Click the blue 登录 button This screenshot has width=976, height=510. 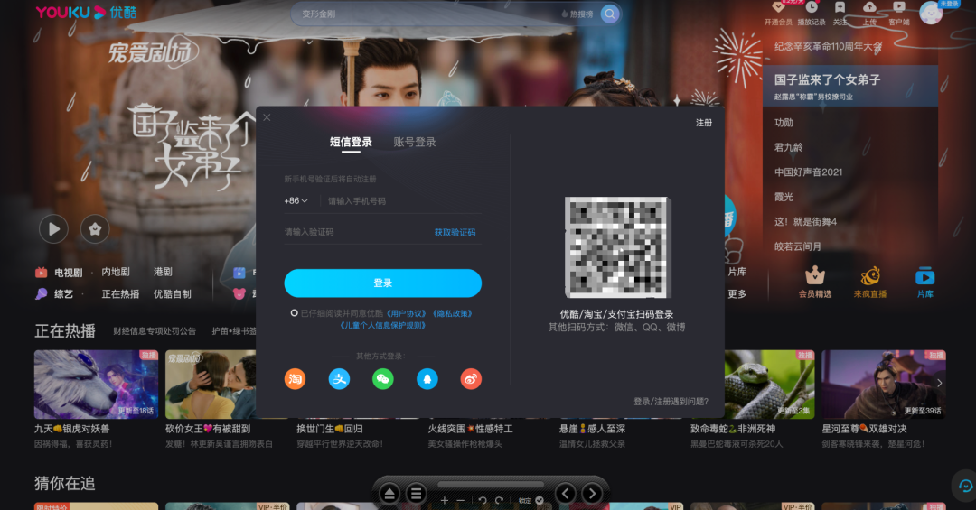tap(383, 283)
